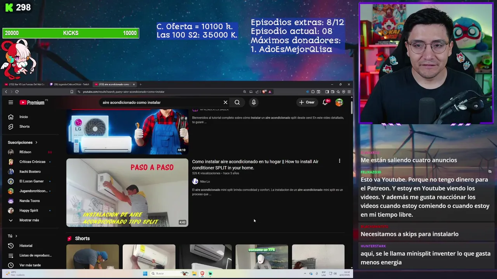Open 'Como instalar aire acondicionado en tu hogar' title
This screenshot has width=497, height=279.
pos(255,165)
